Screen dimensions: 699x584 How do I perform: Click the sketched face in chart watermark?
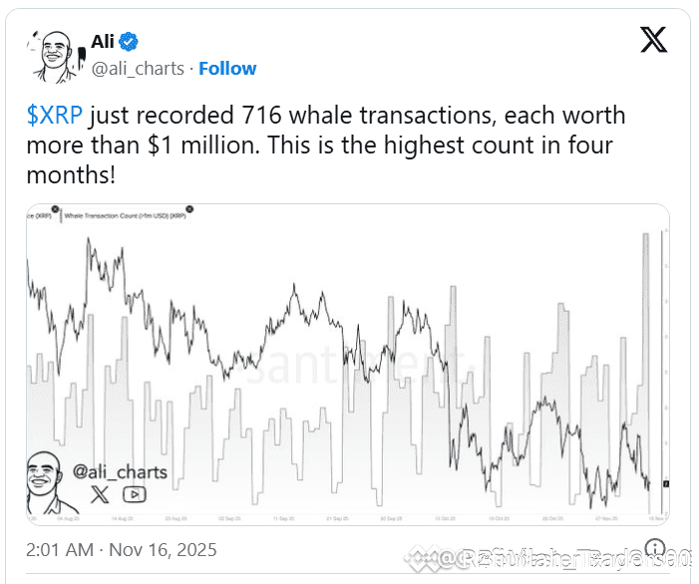coord(49,483)
